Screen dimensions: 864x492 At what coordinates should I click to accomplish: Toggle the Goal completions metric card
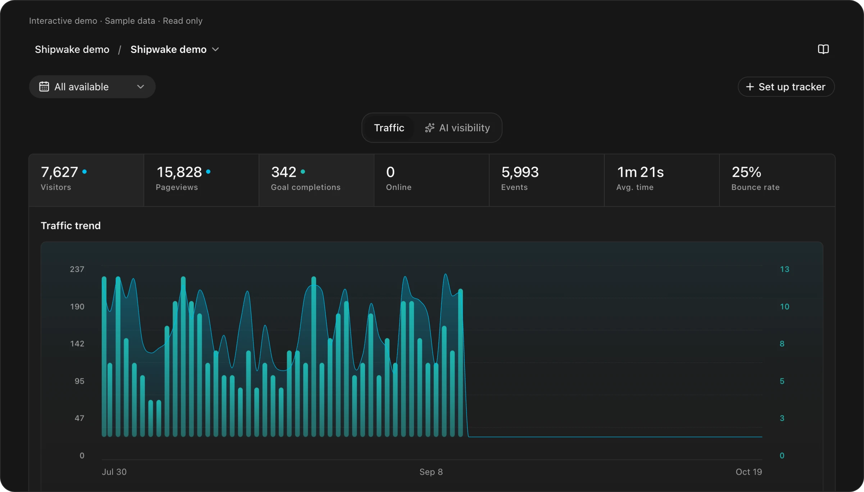coord(317,180)
